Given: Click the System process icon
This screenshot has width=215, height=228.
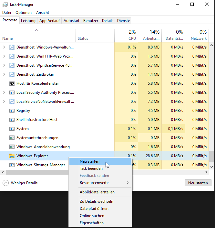Looking at the screenshot, I should pyautogui.click(x=12, y=129).
